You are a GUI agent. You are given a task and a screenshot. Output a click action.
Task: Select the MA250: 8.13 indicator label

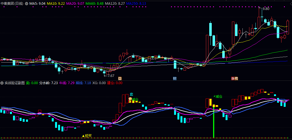[136, 3]
